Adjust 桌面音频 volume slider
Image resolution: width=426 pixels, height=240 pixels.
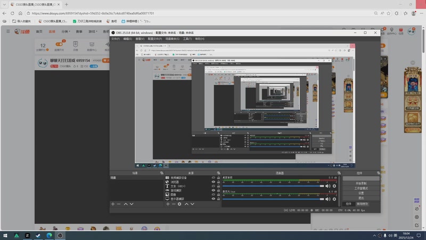(x=273, y=186)
